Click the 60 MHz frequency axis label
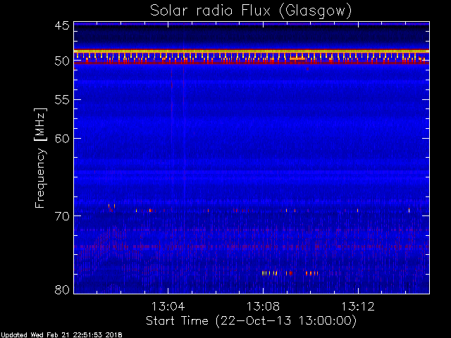The image size is (451, 338). (62, 139)
